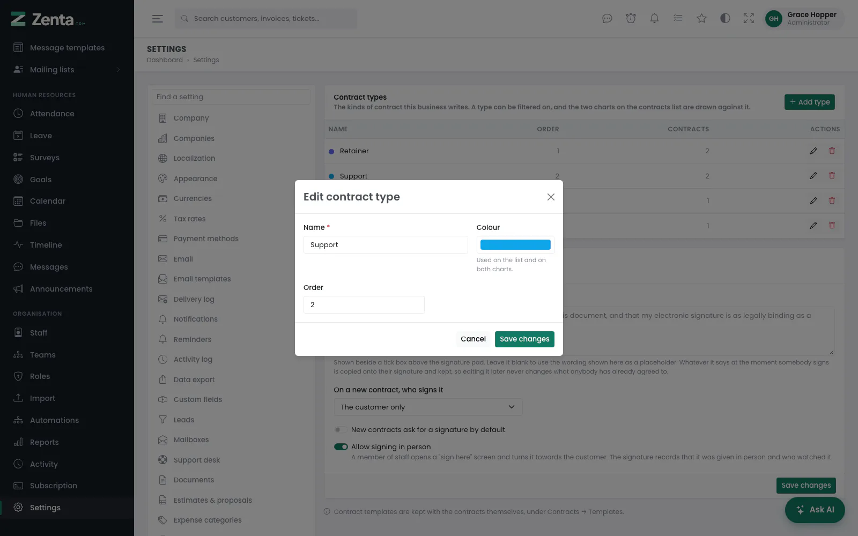Toggle dark mode contrast icon

coord(725,19)
